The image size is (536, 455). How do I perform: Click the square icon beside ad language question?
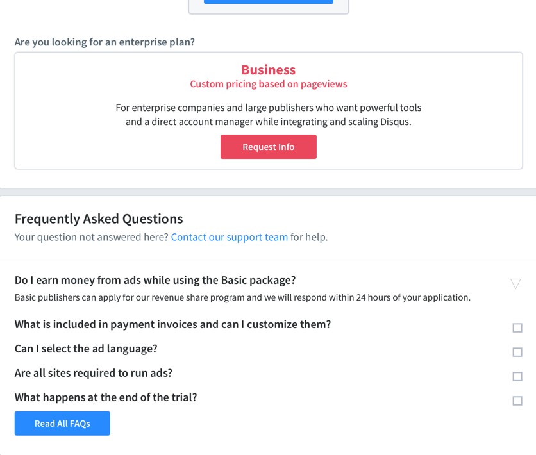[517, 352]
